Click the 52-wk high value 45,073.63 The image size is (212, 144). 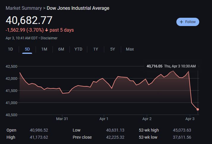[x=182, y=130]
